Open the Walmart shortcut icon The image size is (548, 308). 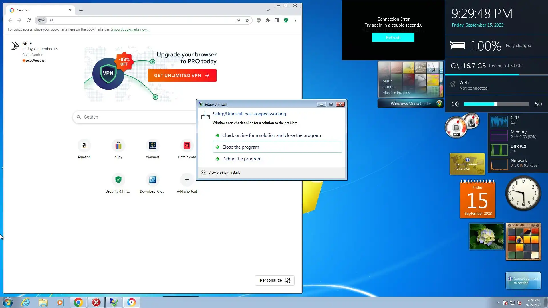pos(153,146)
